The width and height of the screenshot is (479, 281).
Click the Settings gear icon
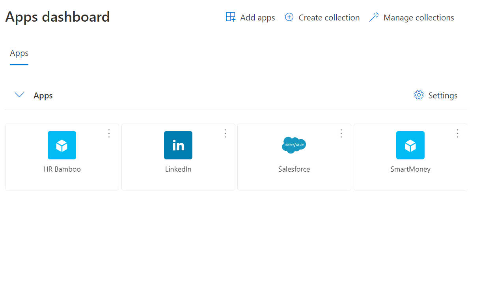pos(419,95)
